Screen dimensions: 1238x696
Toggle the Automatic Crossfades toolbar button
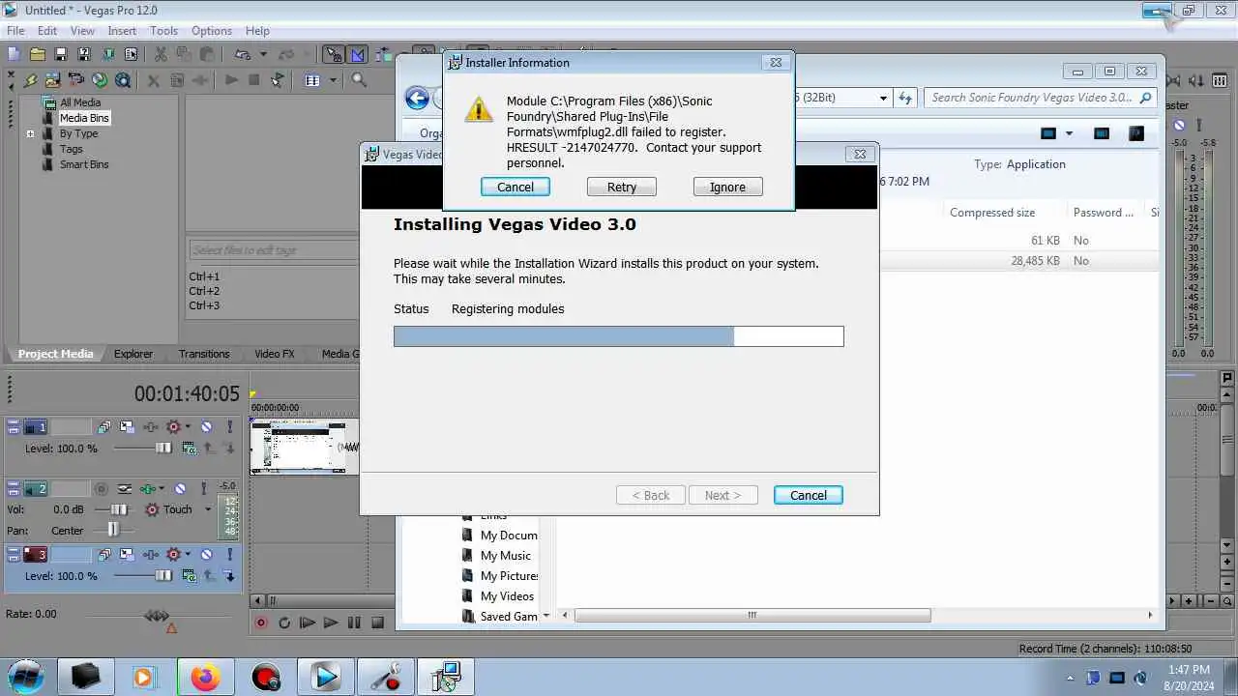pyautogui.click(x=358, y=54)
